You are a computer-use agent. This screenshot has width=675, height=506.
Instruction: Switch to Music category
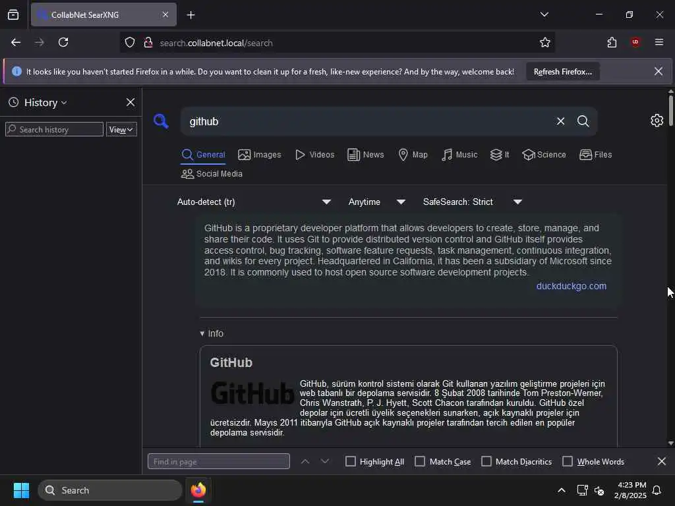(459, 155)
